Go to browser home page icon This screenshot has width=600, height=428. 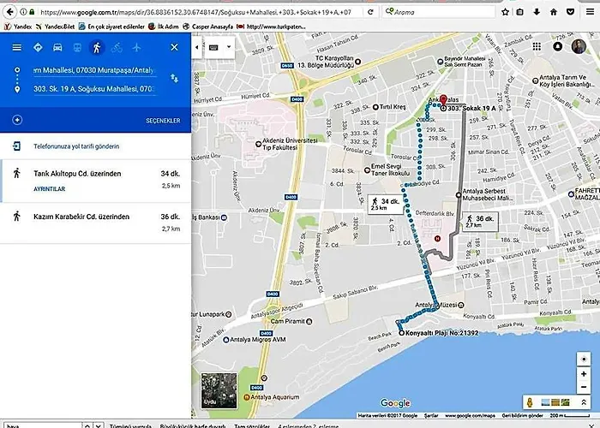pos(554,12)
